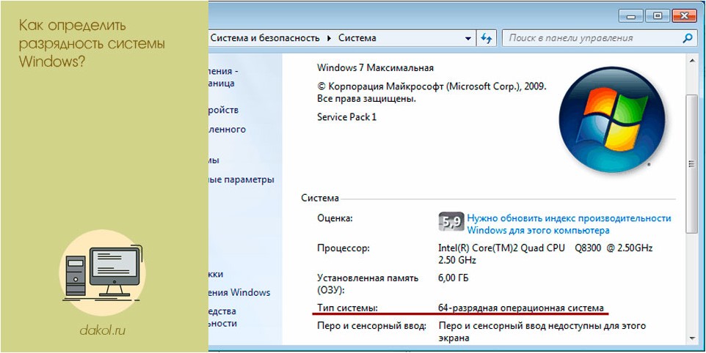The image size is (706, 353).
Task: Click installed memory value '6,00 ГБ'
Action: (453, 278)
